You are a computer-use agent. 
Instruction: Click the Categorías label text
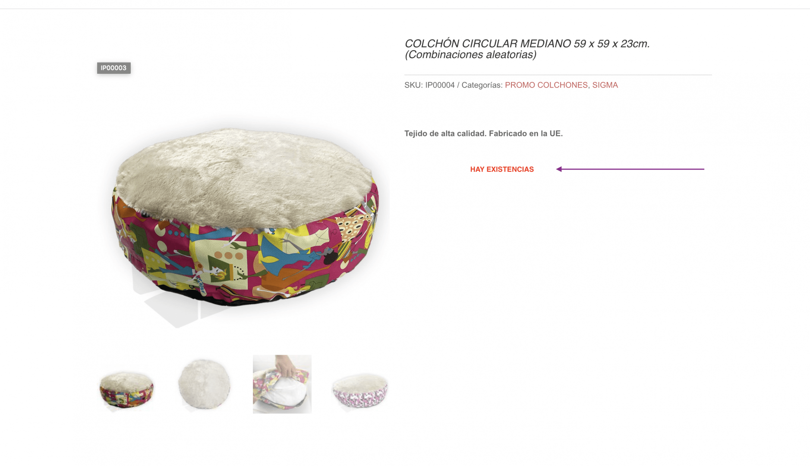(482, 85)
